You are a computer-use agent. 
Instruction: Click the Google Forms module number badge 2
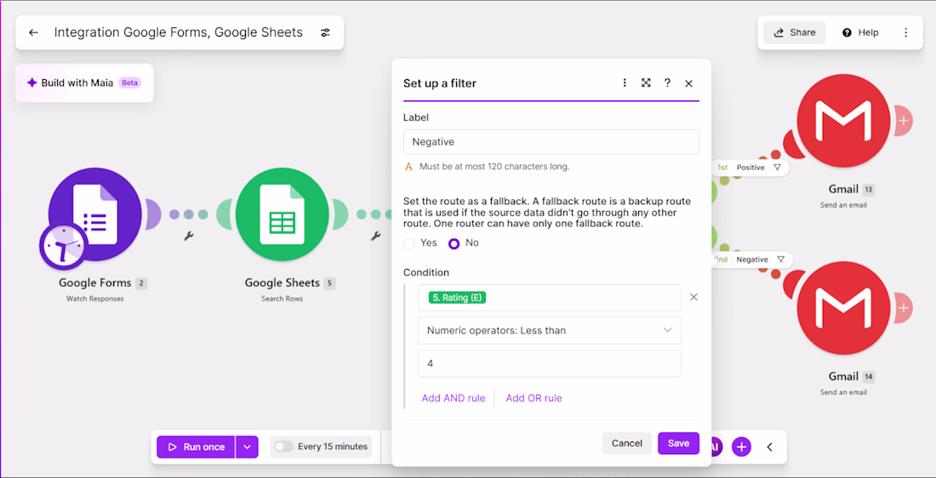point(141,283)
